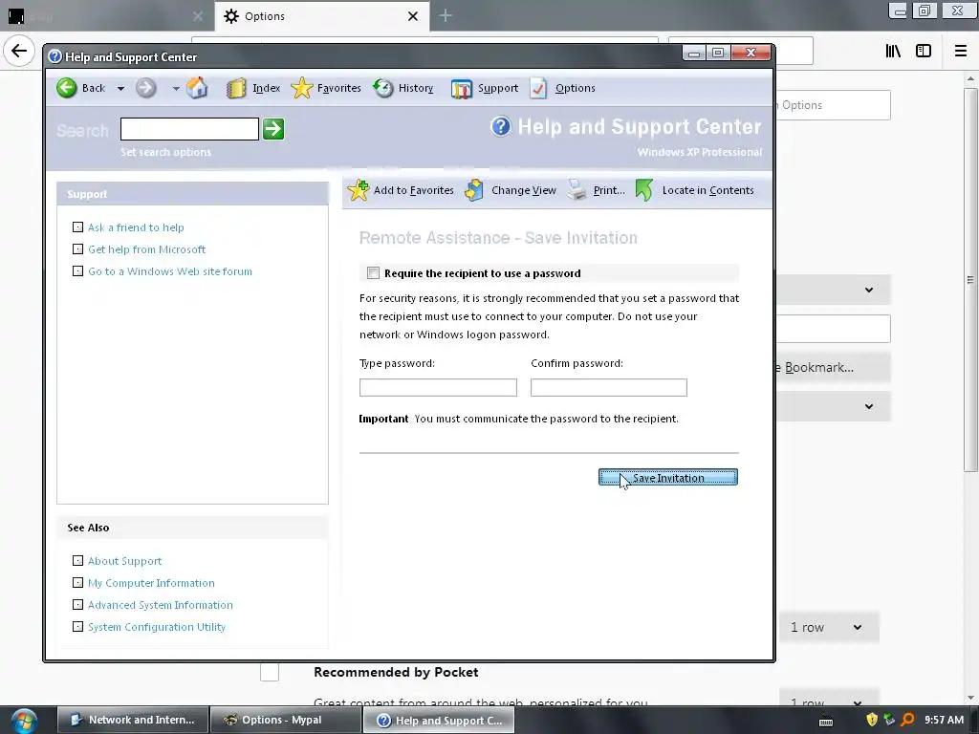Click the Forward arrow icon
The image size is (979, 734).
tap(146, 88)
